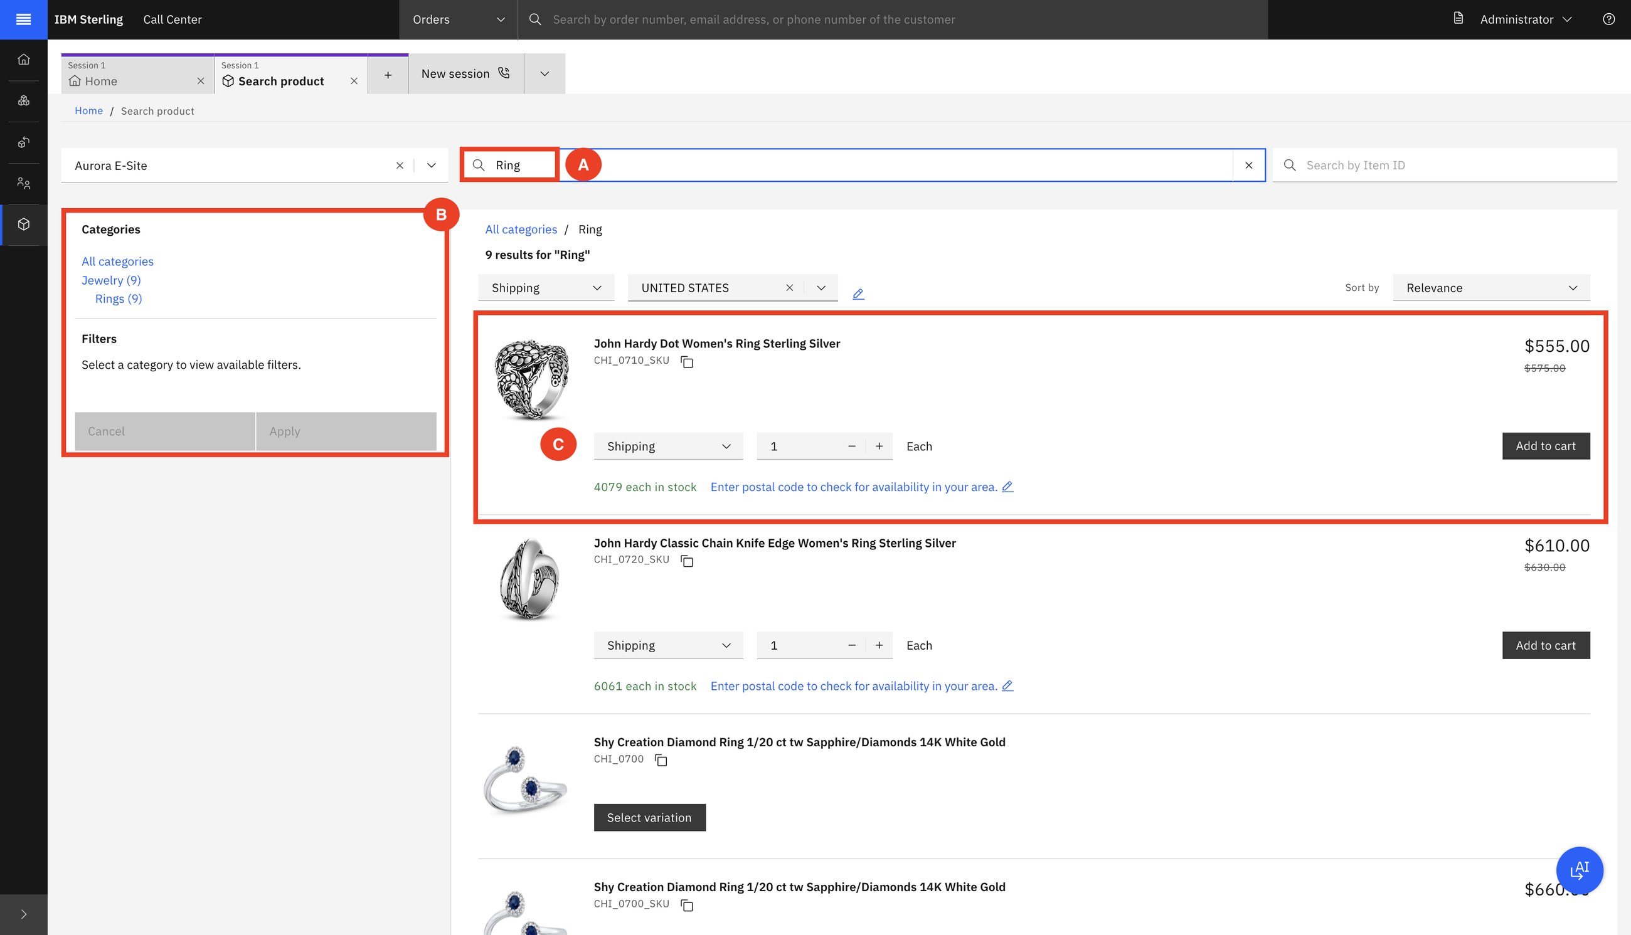Add a new tab with the plus button
This screenshot has width=1631, height=935.
(388, 75)
